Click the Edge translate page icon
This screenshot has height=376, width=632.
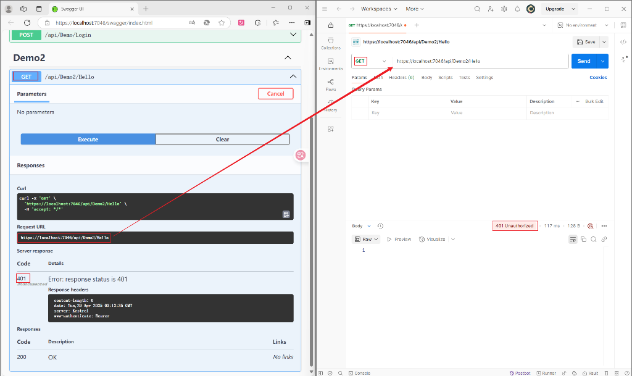point(192,23)
